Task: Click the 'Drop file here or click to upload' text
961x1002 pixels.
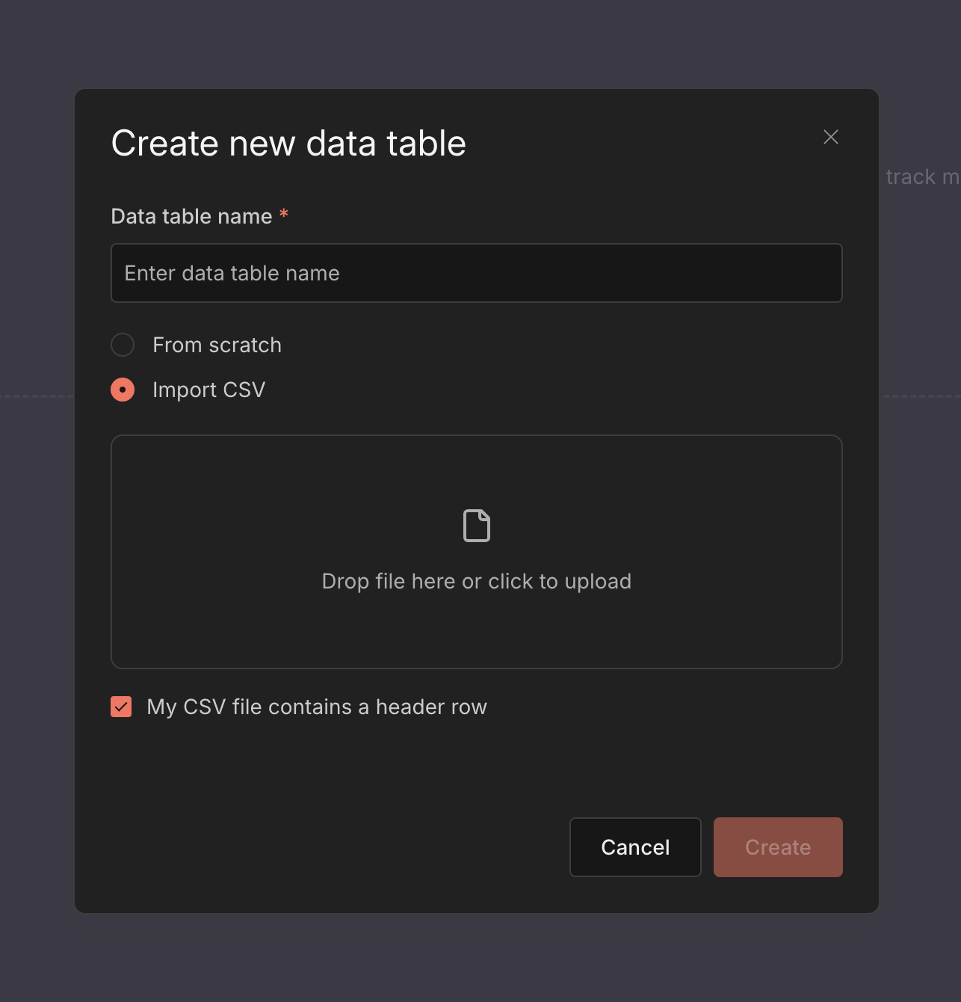Action: tap(476, 581)
